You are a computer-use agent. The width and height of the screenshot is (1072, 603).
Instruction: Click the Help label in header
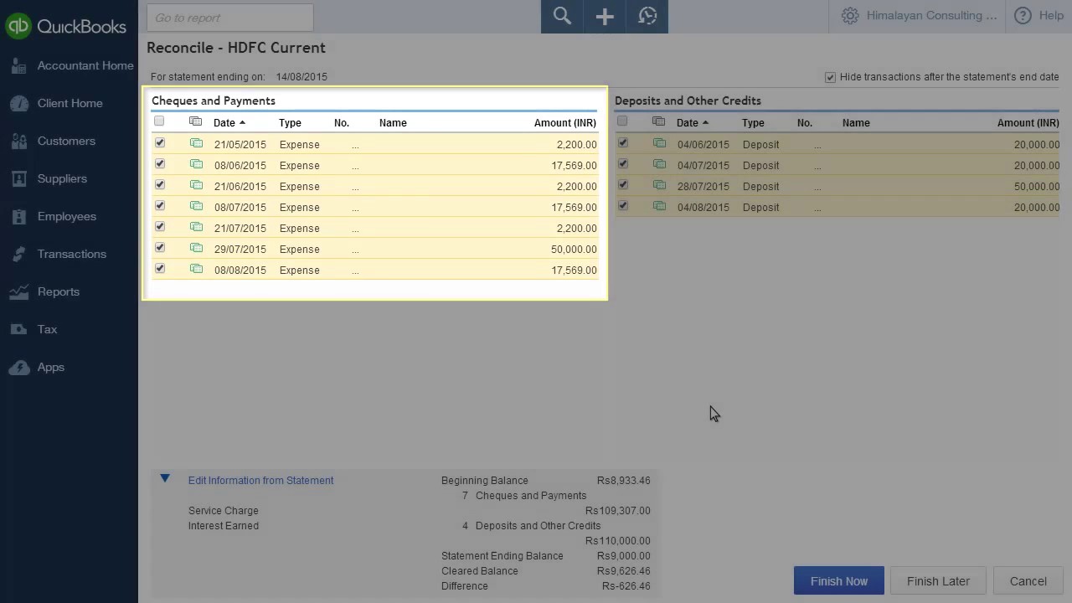click(1051, 16)
